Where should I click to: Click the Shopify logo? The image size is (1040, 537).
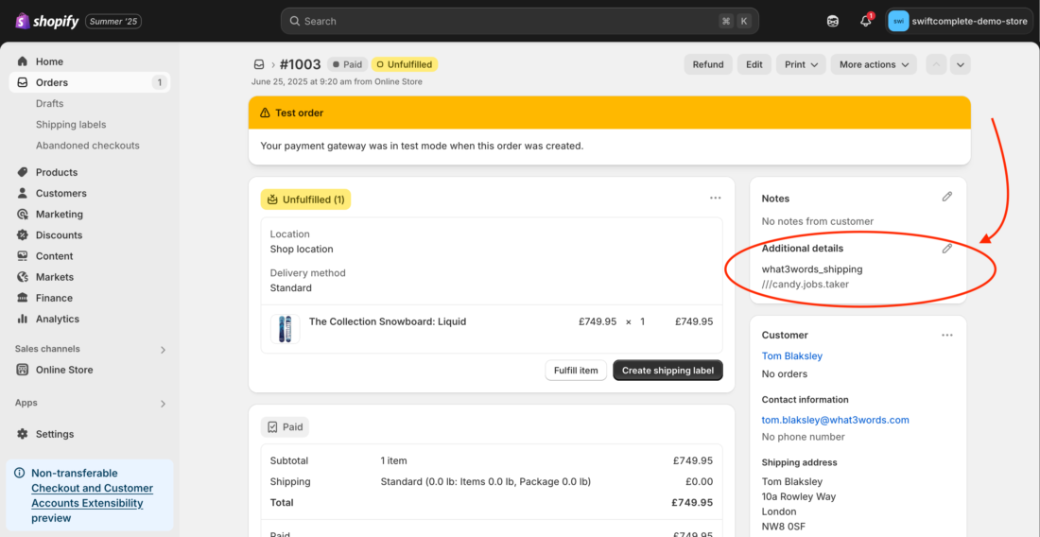click(x=46, y=21)
